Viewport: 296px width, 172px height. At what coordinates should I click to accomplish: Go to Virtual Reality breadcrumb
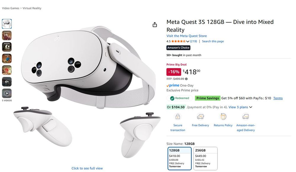[32, 8]
